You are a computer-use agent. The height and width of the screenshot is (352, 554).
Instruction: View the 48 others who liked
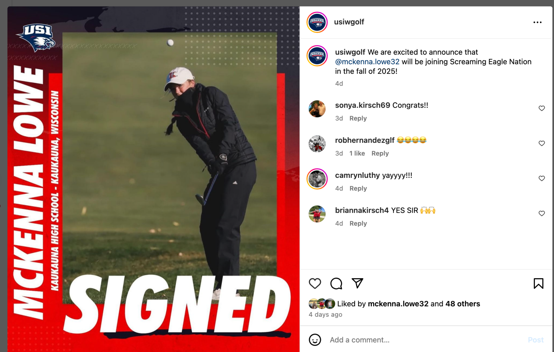pos(463,304)
